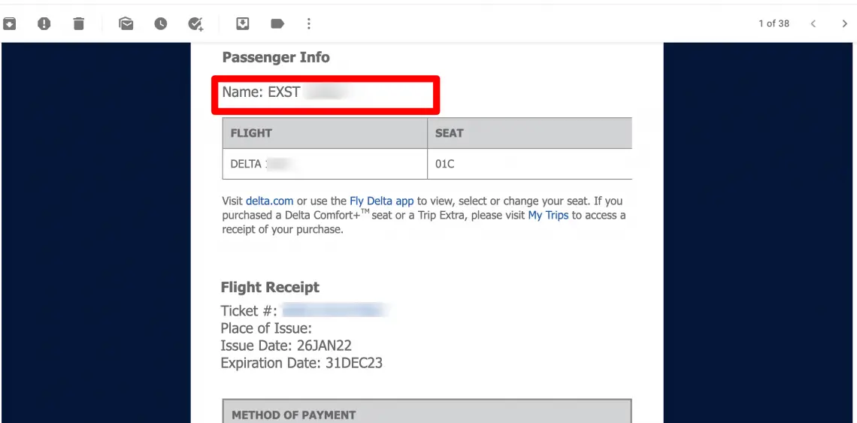Open the three-dot More options menu

309,23
